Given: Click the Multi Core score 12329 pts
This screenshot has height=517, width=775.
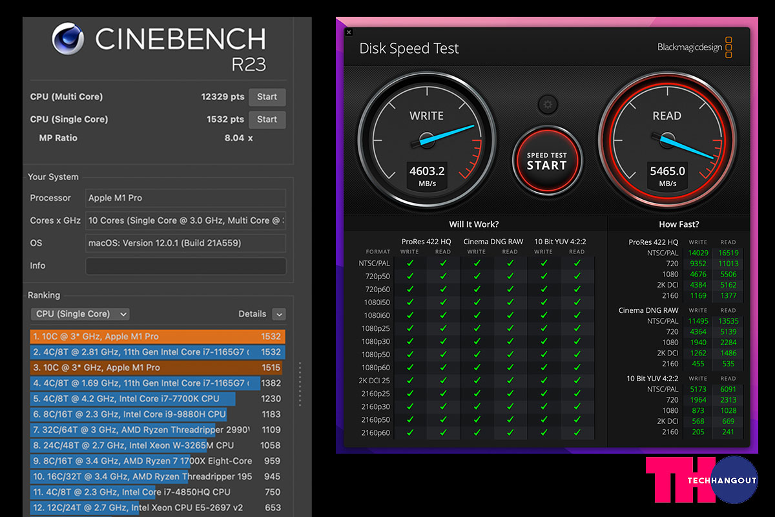Looking at the screenshot, I should [223, 97].
